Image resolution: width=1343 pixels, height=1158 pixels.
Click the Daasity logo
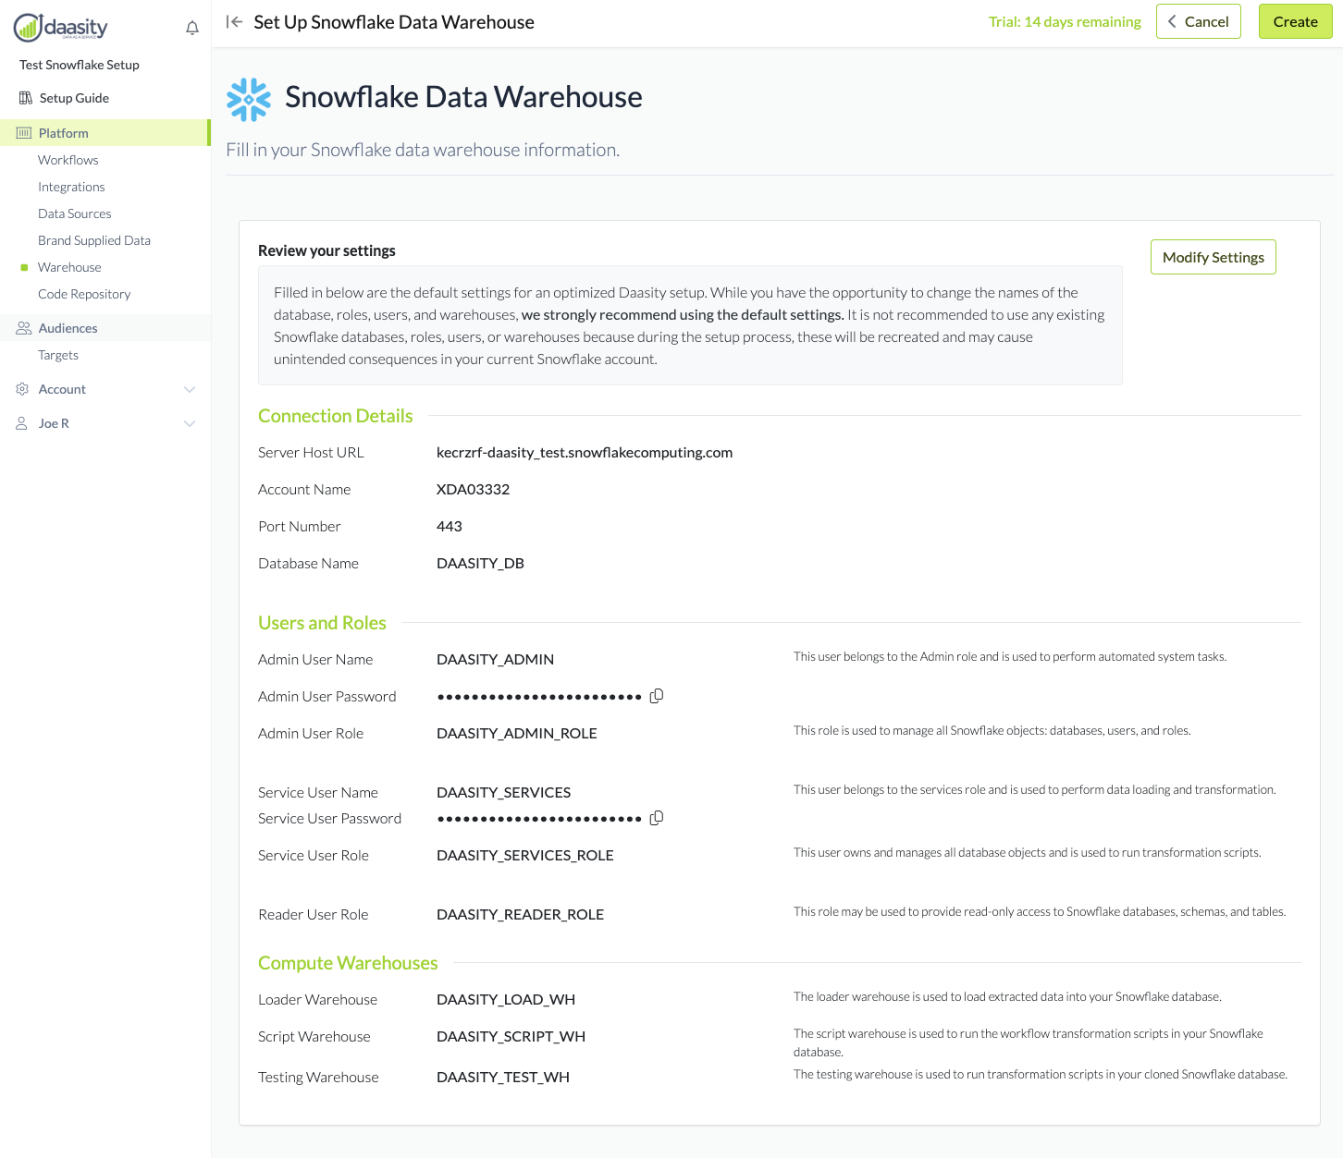61,28
